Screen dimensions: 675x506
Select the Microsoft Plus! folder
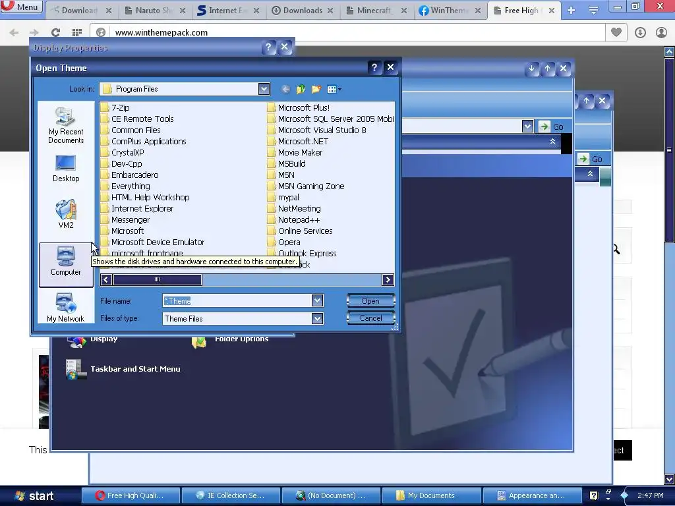299,107
